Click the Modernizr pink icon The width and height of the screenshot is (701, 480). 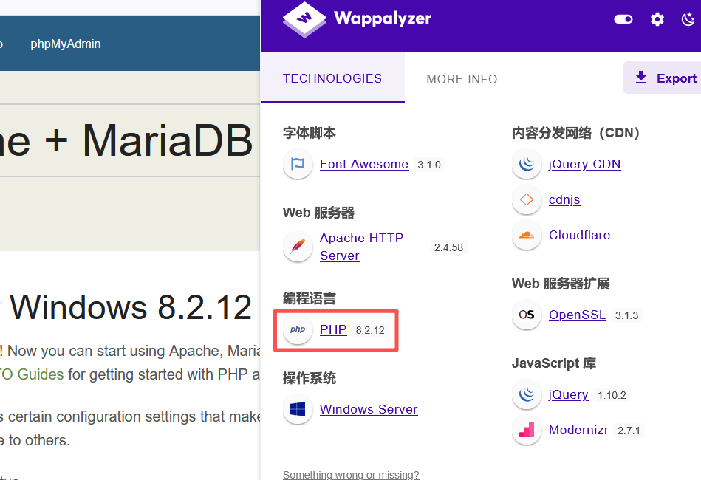click(527, 430)
